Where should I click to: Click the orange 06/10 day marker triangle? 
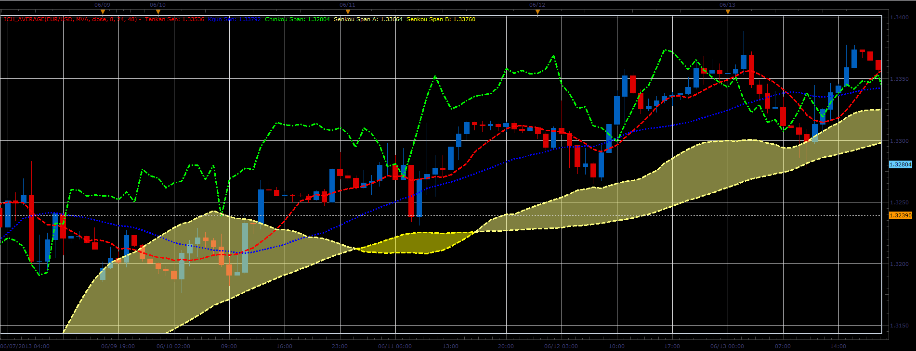(158, 12)
